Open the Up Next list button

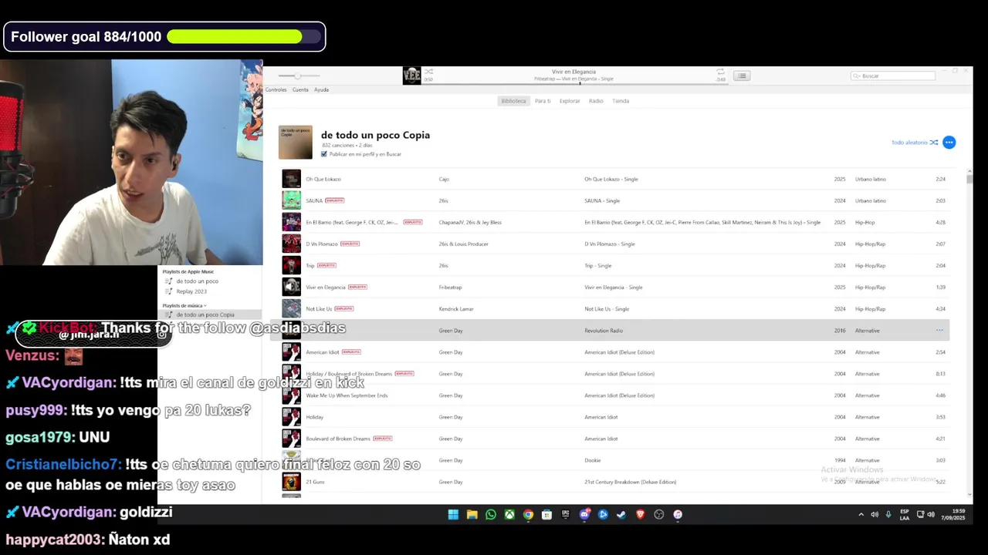[x=742, y=76]
